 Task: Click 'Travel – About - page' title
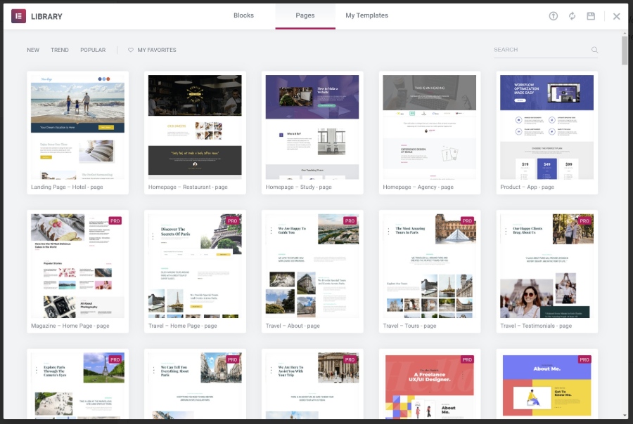(x=293, y=326)
